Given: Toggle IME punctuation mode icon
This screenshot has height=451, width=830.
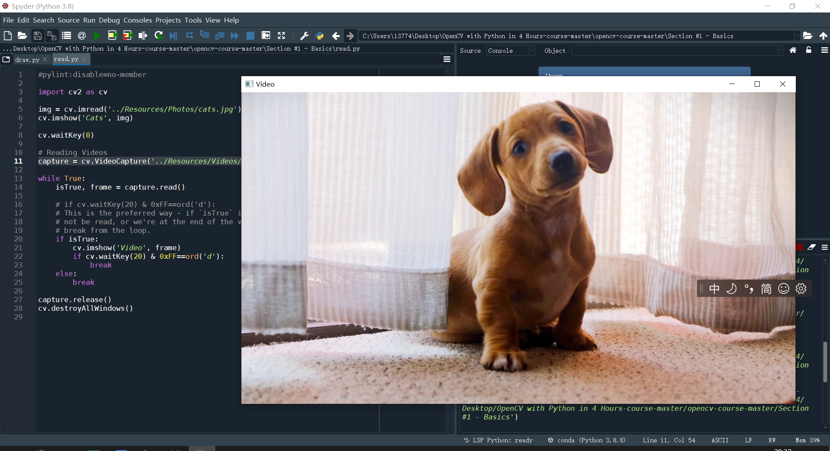Looking at the screenshot, I should (x=749, y=289).
